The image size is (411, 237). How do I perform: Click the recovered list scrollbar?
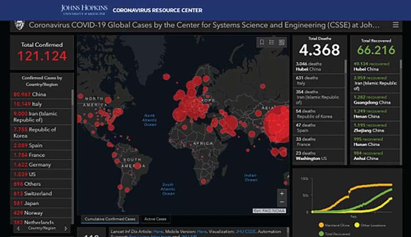click(x=401, y=64)
